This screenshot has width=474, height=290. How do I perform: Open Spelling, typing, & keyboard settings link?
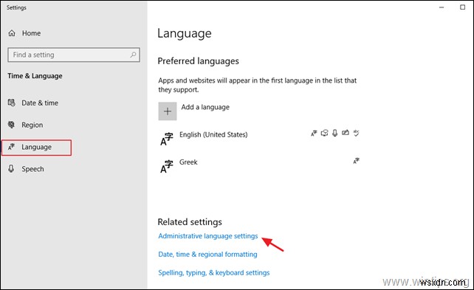pos(213,273)
